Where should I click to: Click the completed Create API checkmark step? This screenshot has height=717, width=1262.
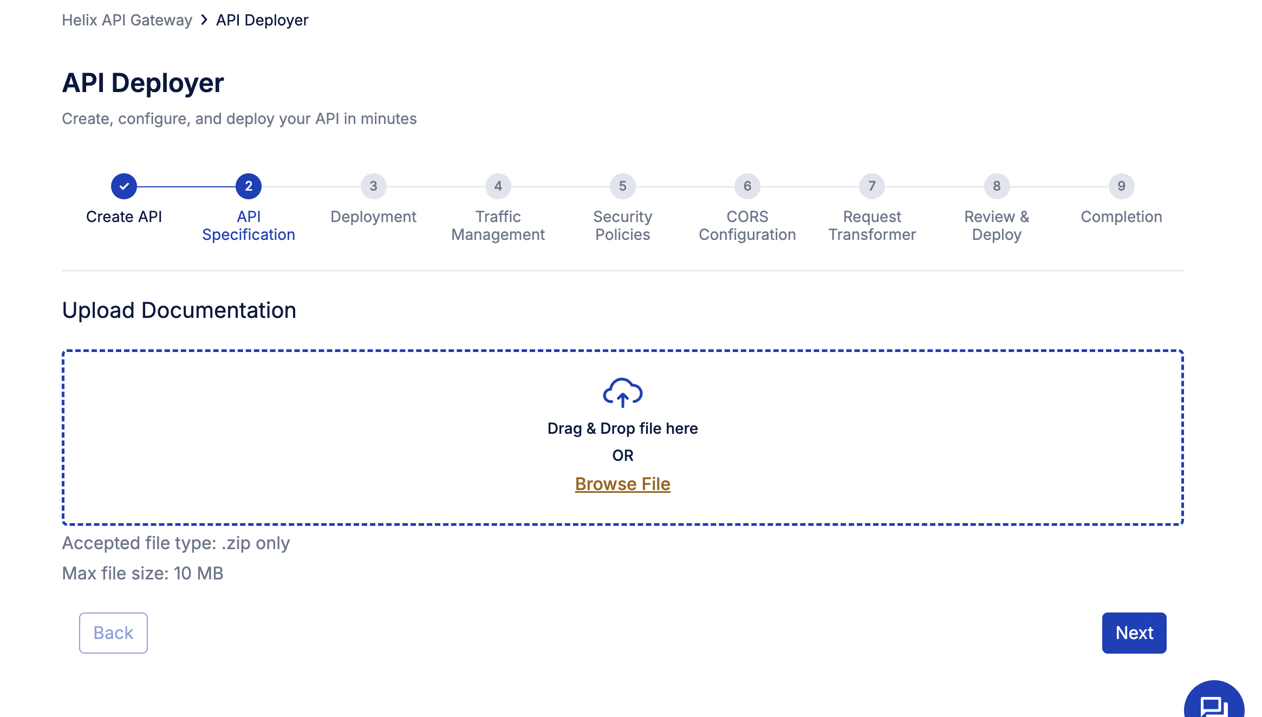point(124,186)
